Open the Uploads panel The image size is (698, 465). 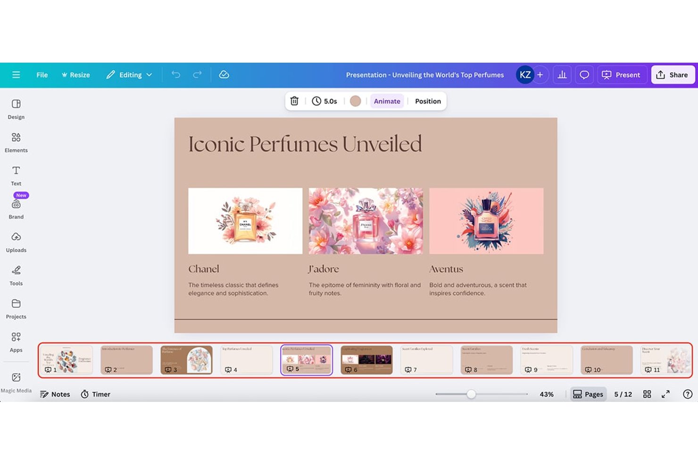[16, 243]
